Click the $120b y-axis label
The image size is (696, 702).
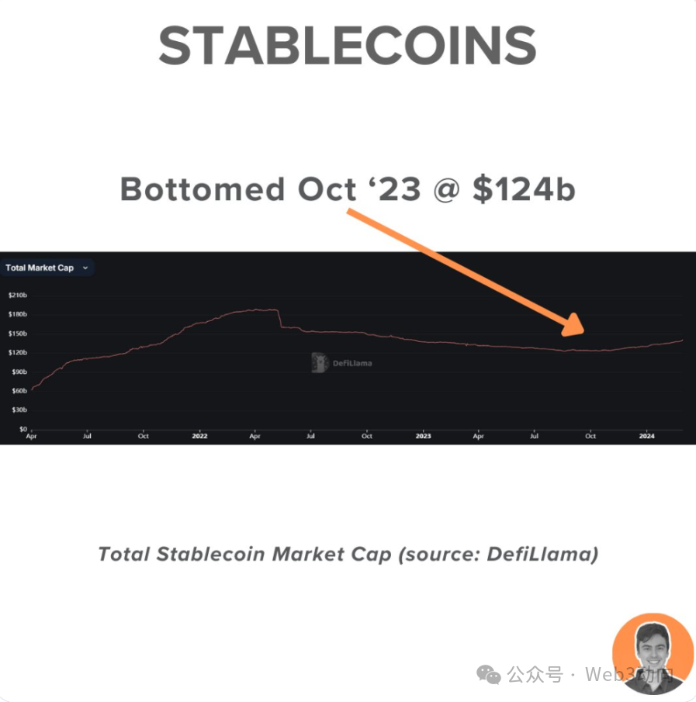(x=18, y=352)
